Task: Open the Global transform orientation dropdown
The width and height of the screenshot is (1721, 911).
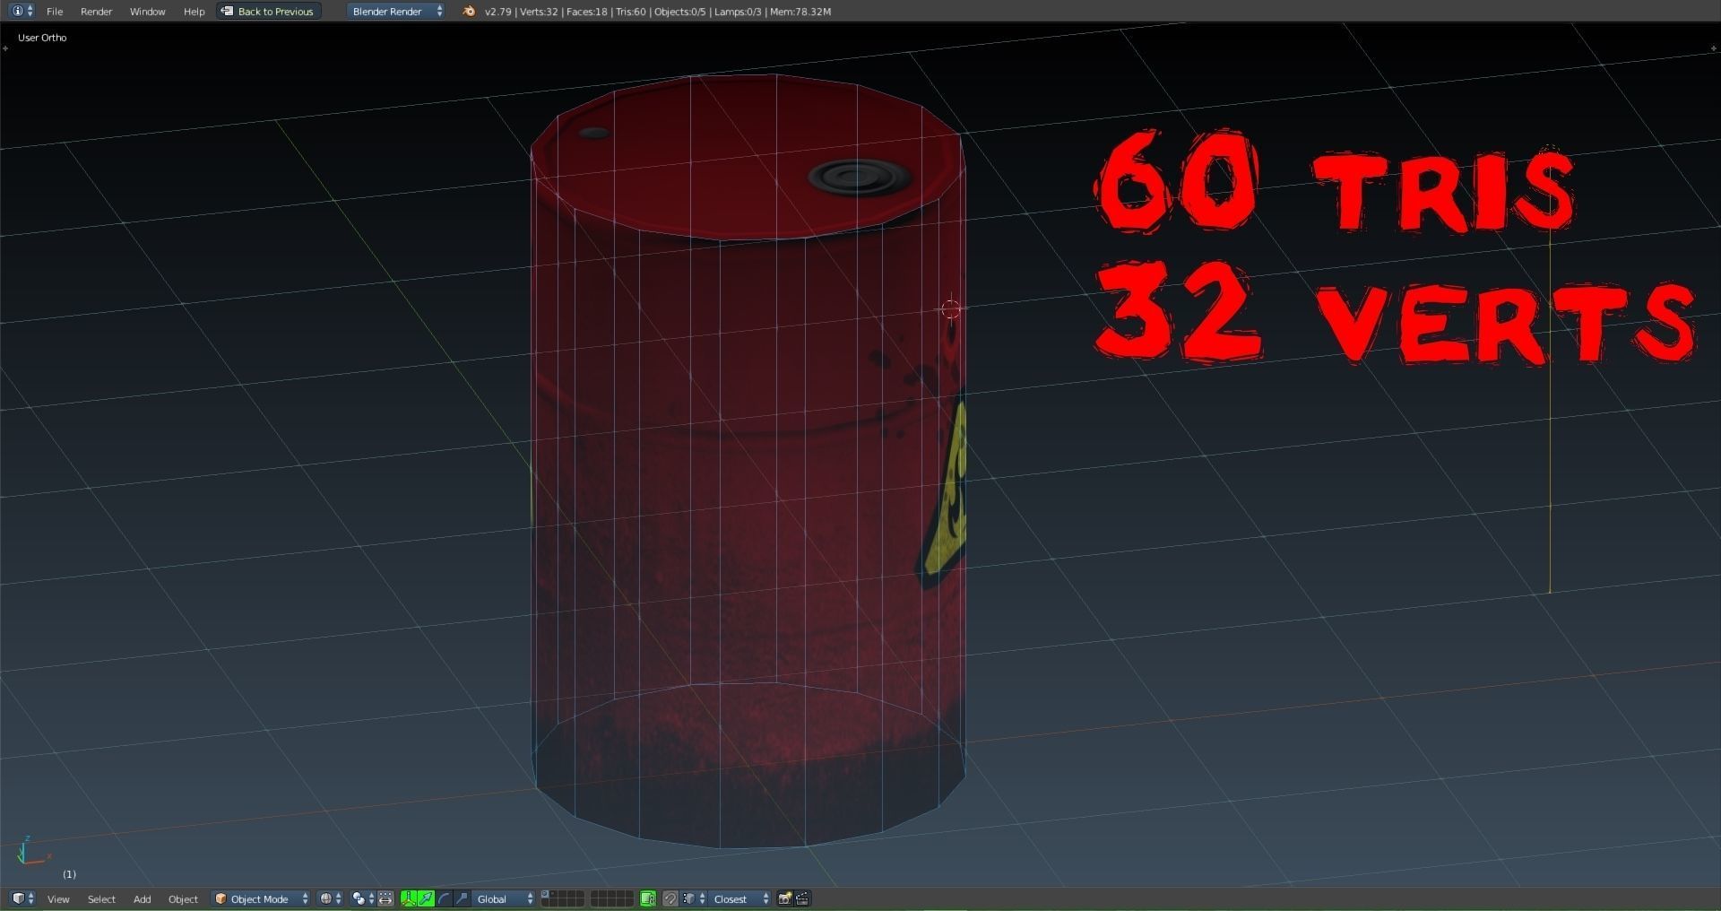Action: point(498,899)
